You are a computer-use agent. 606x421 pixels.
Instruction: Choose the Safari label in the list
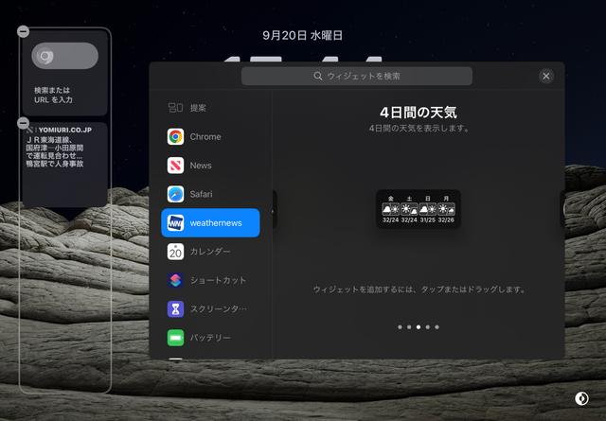point(201,194)
